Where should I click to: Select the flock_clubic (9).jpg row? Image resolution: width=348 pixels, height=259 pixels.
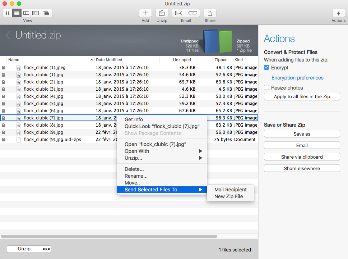coord(129,132)
